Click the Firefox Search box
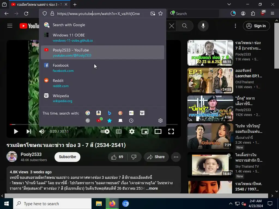This screenshot has width=279, height=209. [193, 14]
